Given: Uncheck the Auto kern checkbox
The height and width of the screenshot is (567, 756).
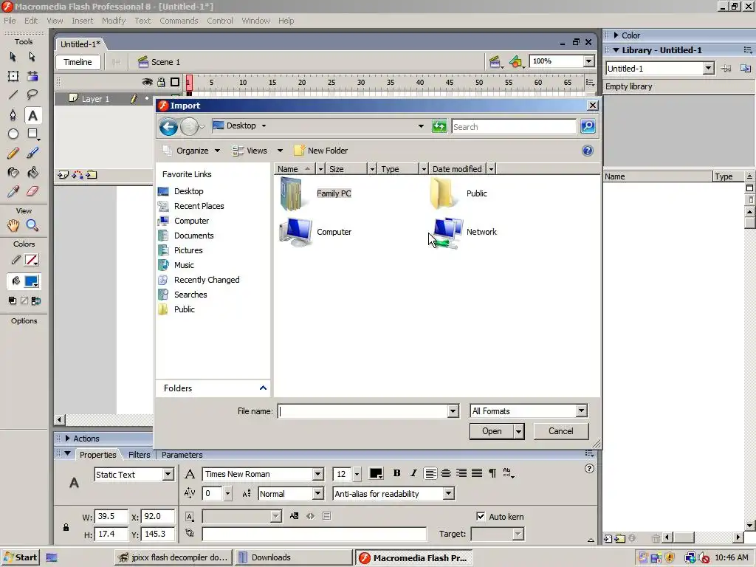Looking at the screenshot, I should 481,516.
